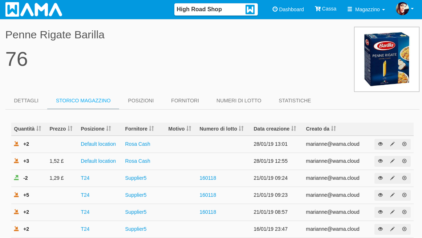The height and width of the screenshot is (238, 422).
Task: Switch to the Posizioni tab
Action: coord(141,101)
